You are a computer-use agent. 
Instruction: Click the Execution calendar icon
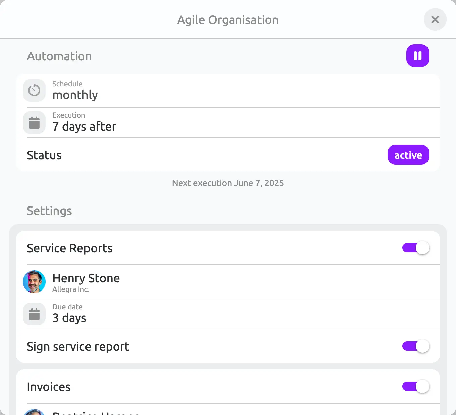point(34,122)
